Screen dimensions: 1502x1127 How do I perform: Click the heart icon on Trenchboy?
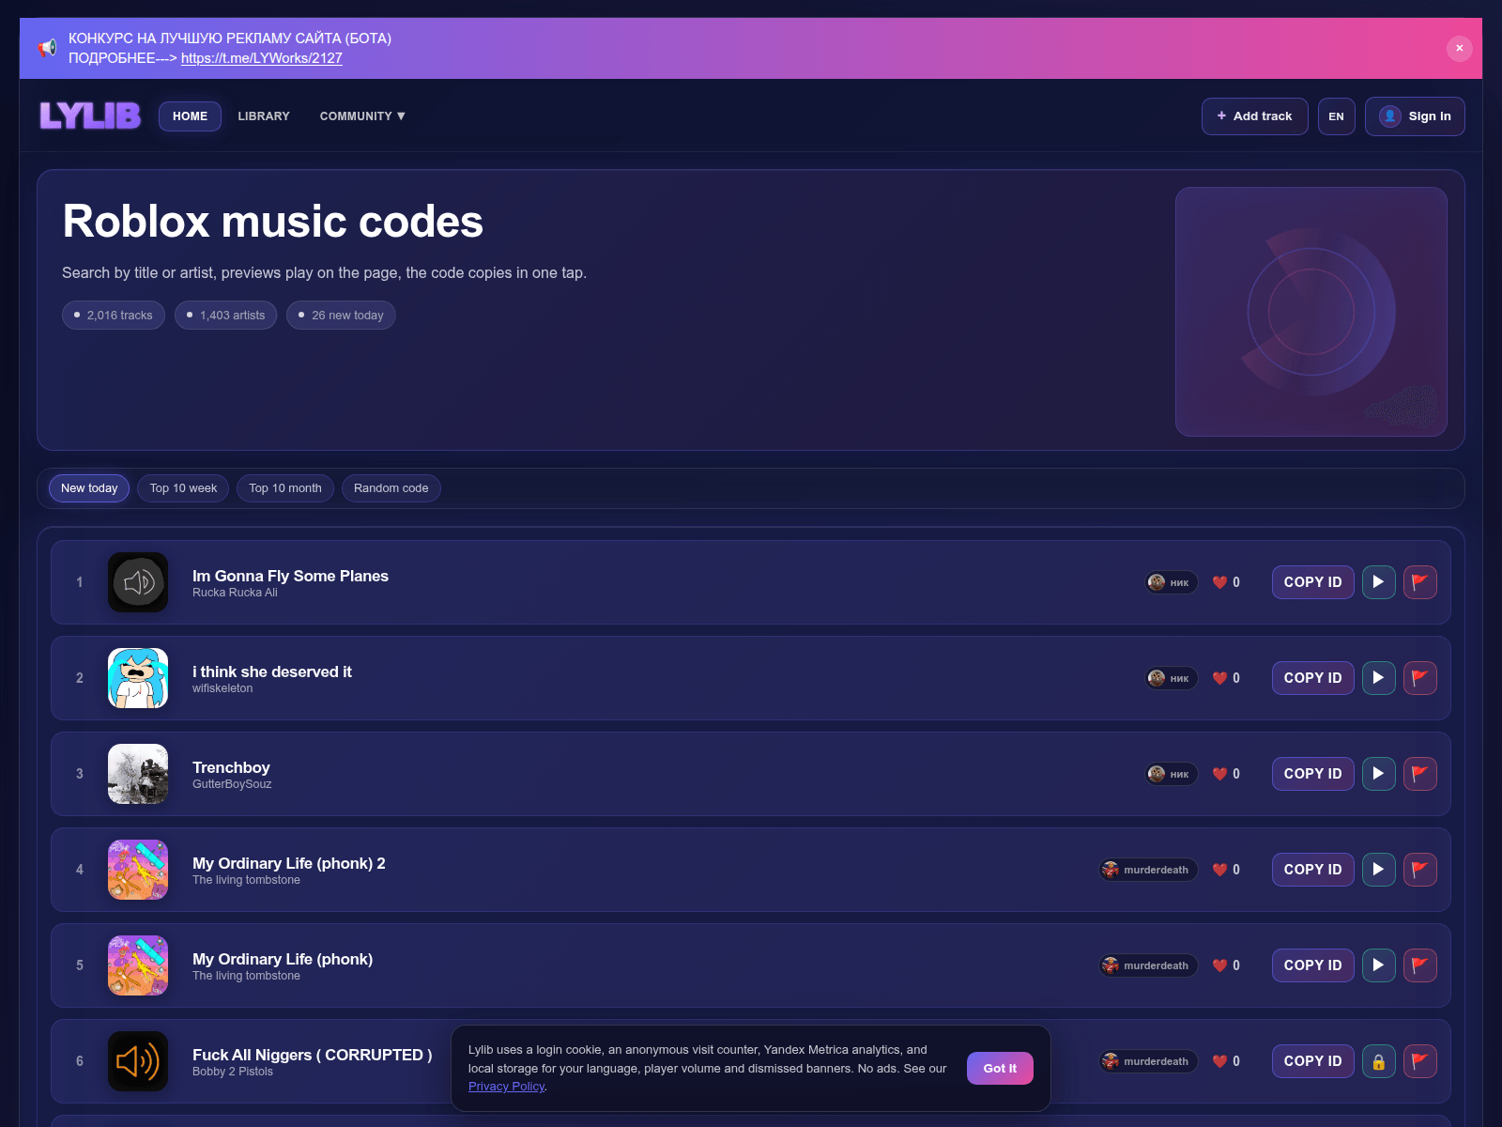point(1219,774)
